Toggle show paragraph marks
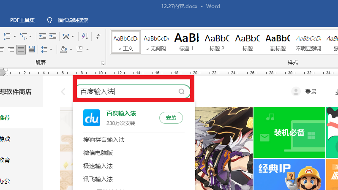The width and height of the screenshot is (338, 190). 98,36
